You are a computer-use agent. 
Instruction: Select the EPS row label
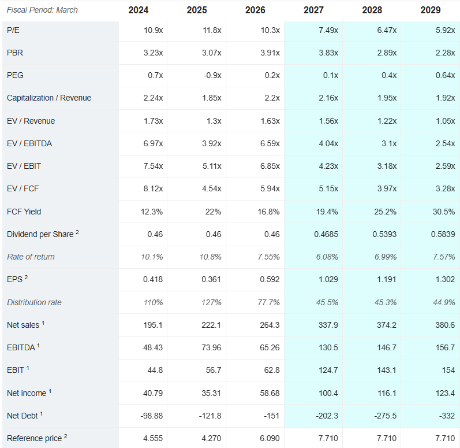tap(17, 279)
